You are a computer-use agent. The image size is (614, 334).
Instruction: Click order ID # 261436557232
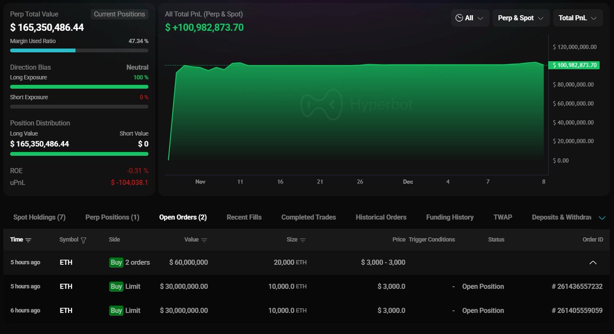[577, 286]
